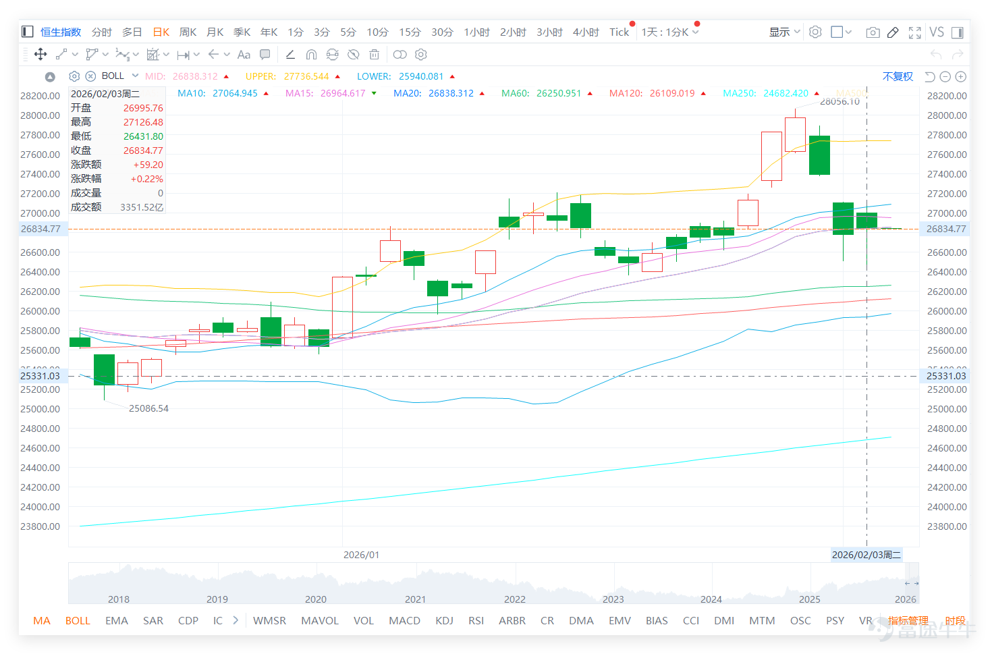Collapse indicator legend with triangle button
Viewport: 990px width, 654px height.
50,77
